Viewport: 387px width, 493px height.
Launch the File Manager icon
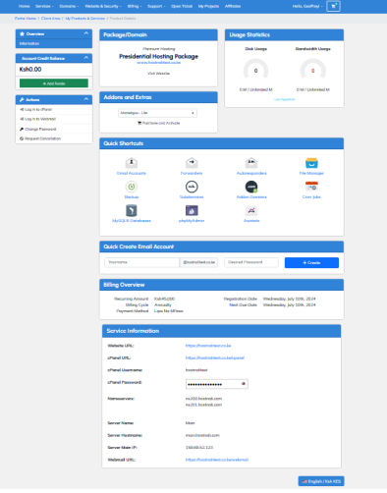(311, 162)
